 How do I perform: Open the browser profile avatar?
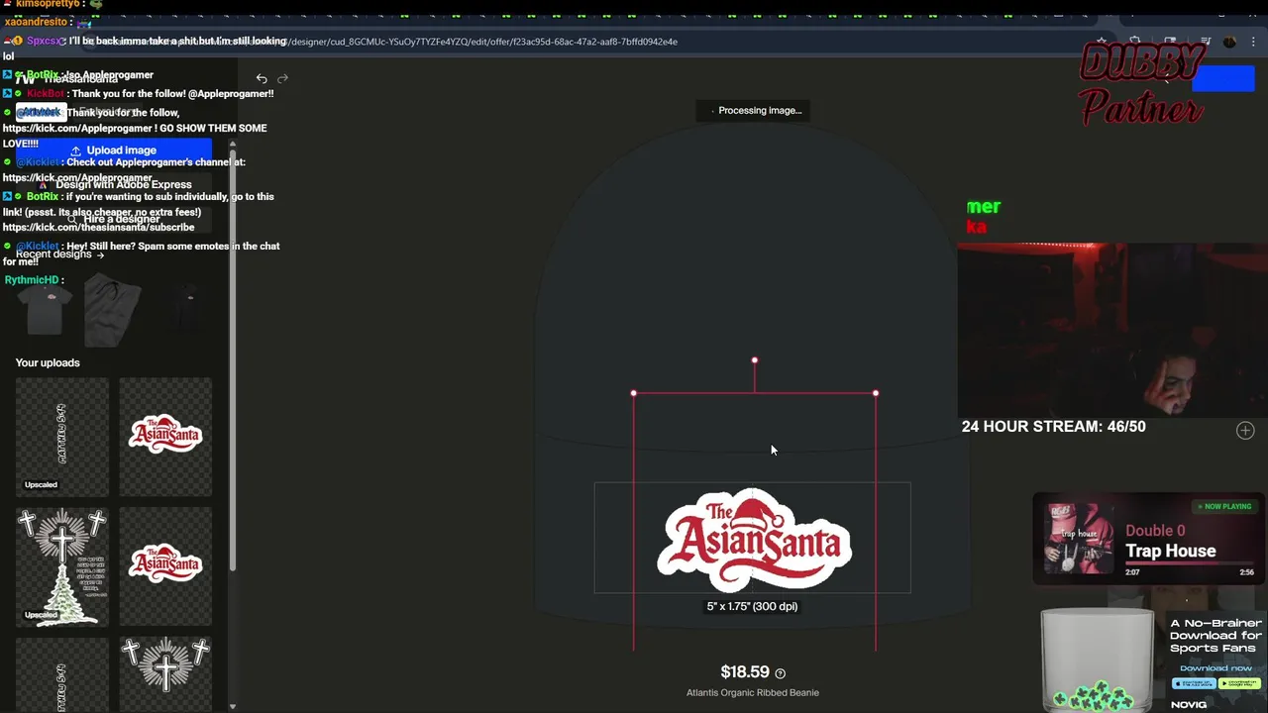1229,42
